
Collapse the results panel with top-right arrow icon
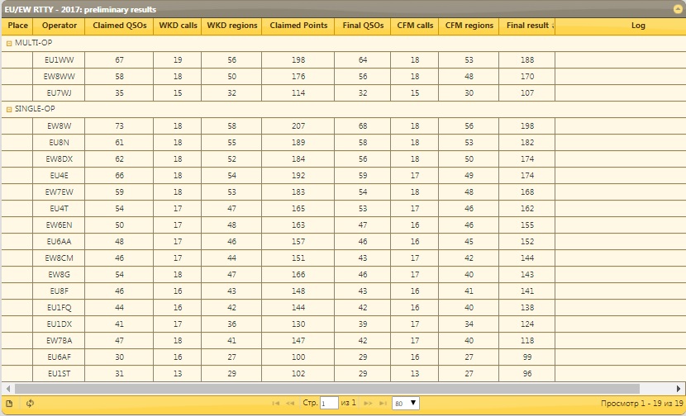click(678, 9)
